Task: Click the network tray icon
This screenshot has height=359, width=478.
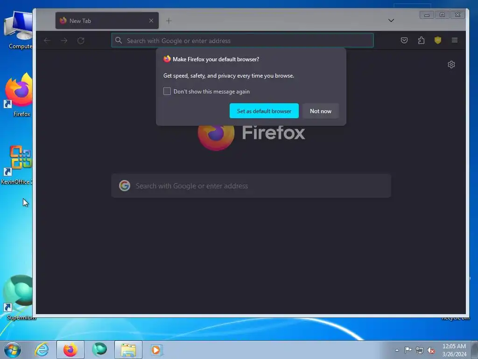Action: (x=420, y=350)
